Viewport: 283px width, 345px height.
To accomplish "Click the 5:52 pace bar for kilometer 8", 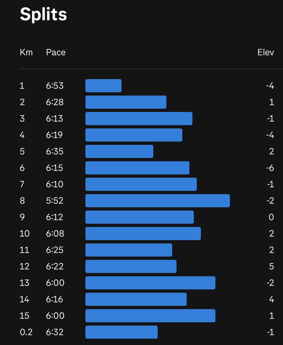I will coord(157,201).
